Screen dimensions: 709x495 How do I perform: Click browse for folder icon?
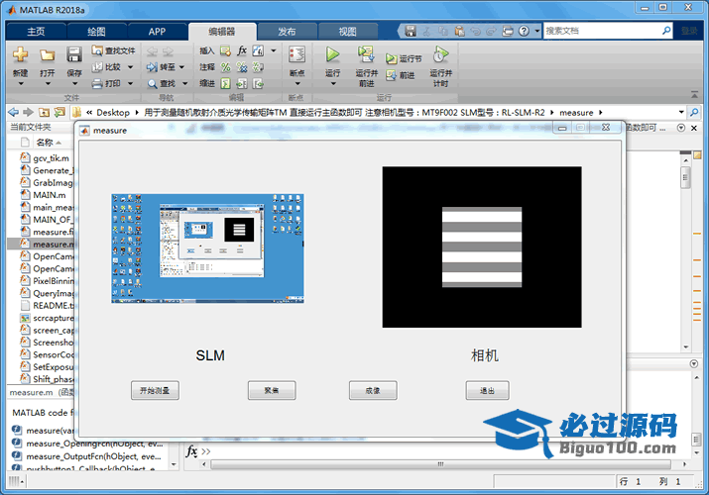tap(59, 112)
